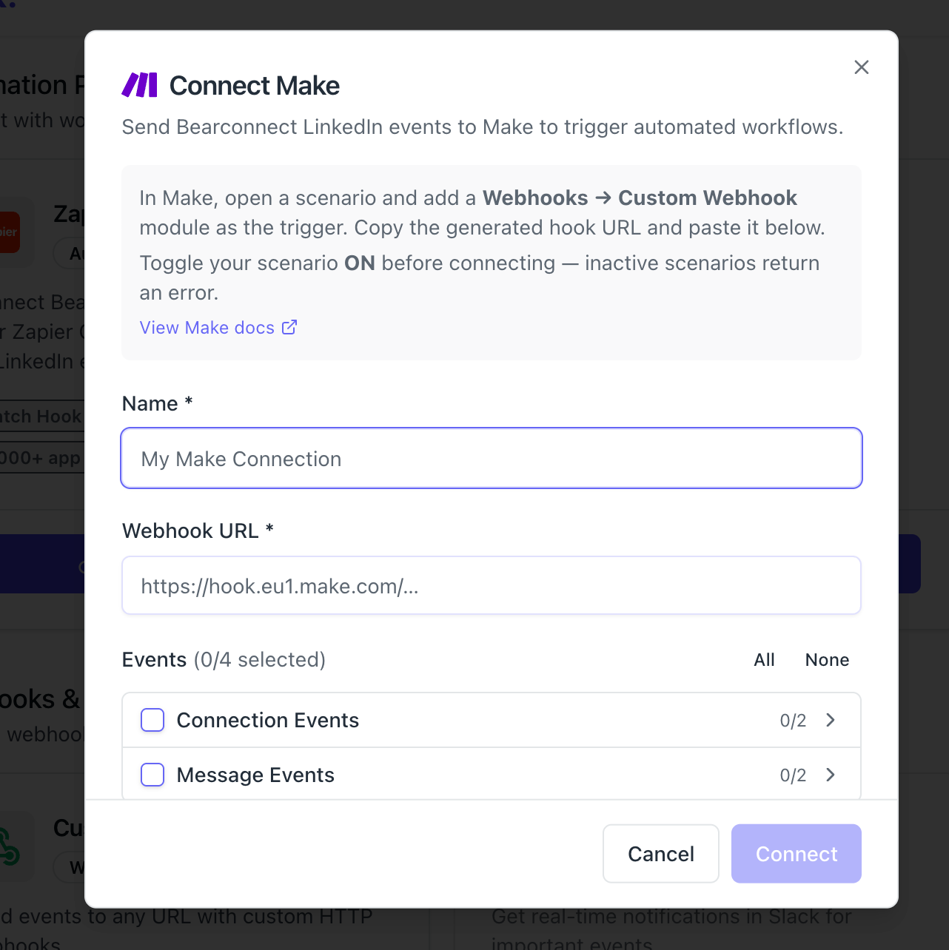949x950 pixels.
Task: Click the green webhook icon behind the dialog
Action: click(x=10, y=848)
